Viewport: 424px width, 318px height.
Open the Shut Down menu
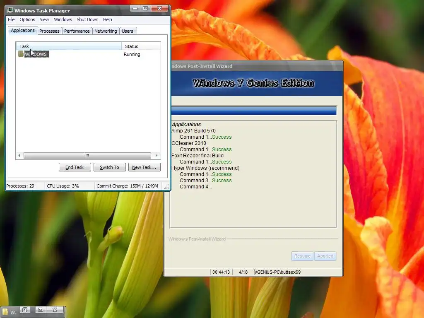coord(87,19)
